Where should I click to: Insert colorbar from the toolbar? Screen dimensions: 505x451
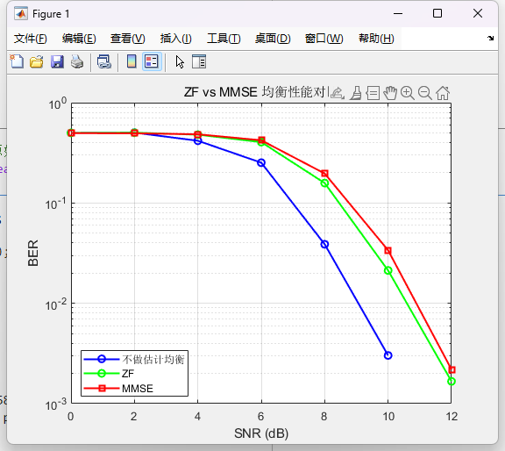(x=132, y=61)
